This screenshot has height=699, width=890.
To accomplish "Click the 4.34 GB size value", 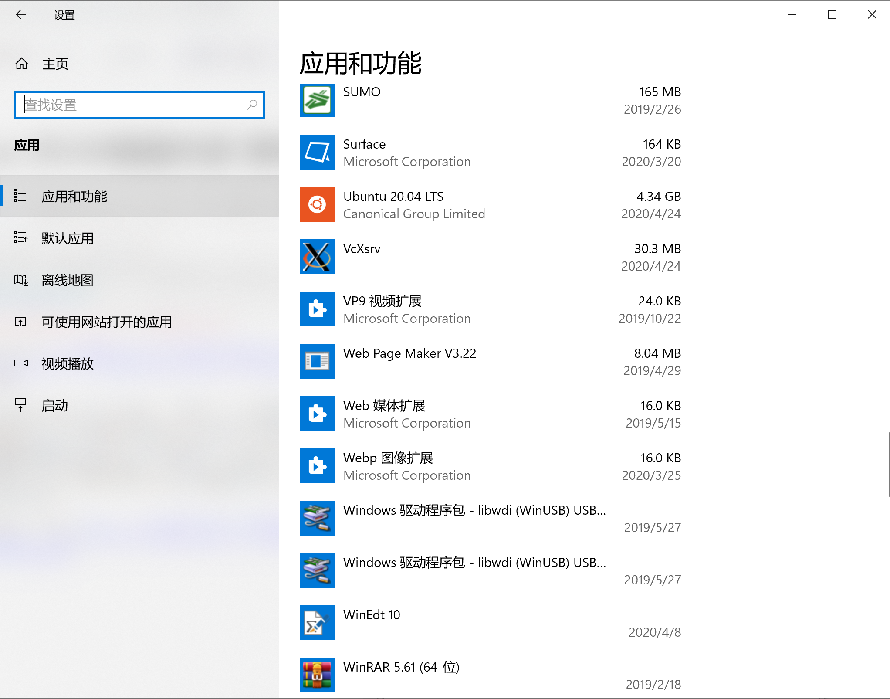I will tap(659, 197).
